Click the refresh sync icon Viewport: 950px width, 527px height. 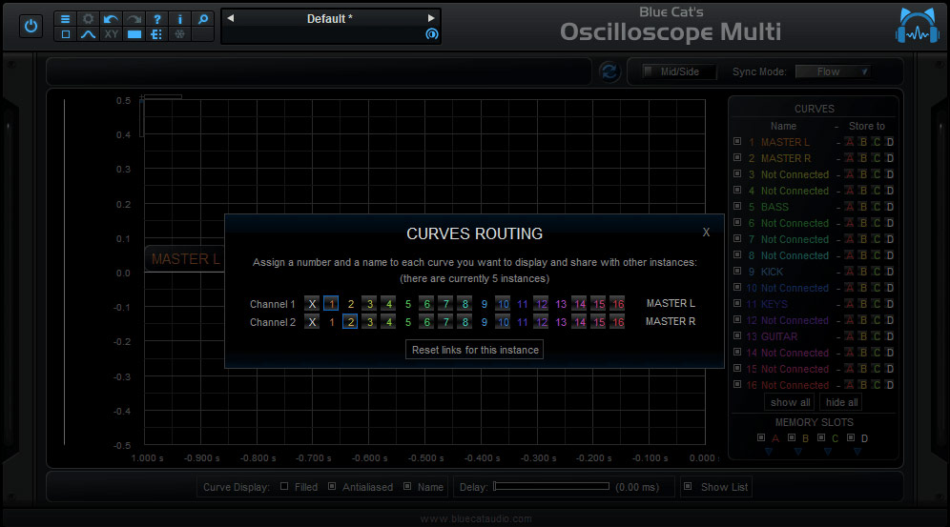coord(609,71)
